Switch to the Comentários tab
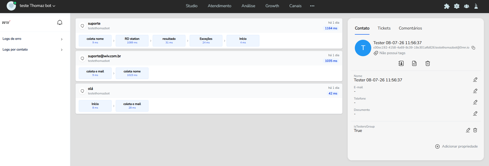Screen dimensions: 489x166 tap(410, 28)
